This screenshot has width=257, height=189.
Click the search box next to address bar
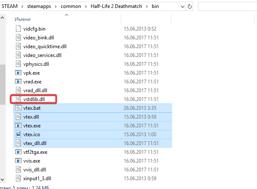[227, 7]
